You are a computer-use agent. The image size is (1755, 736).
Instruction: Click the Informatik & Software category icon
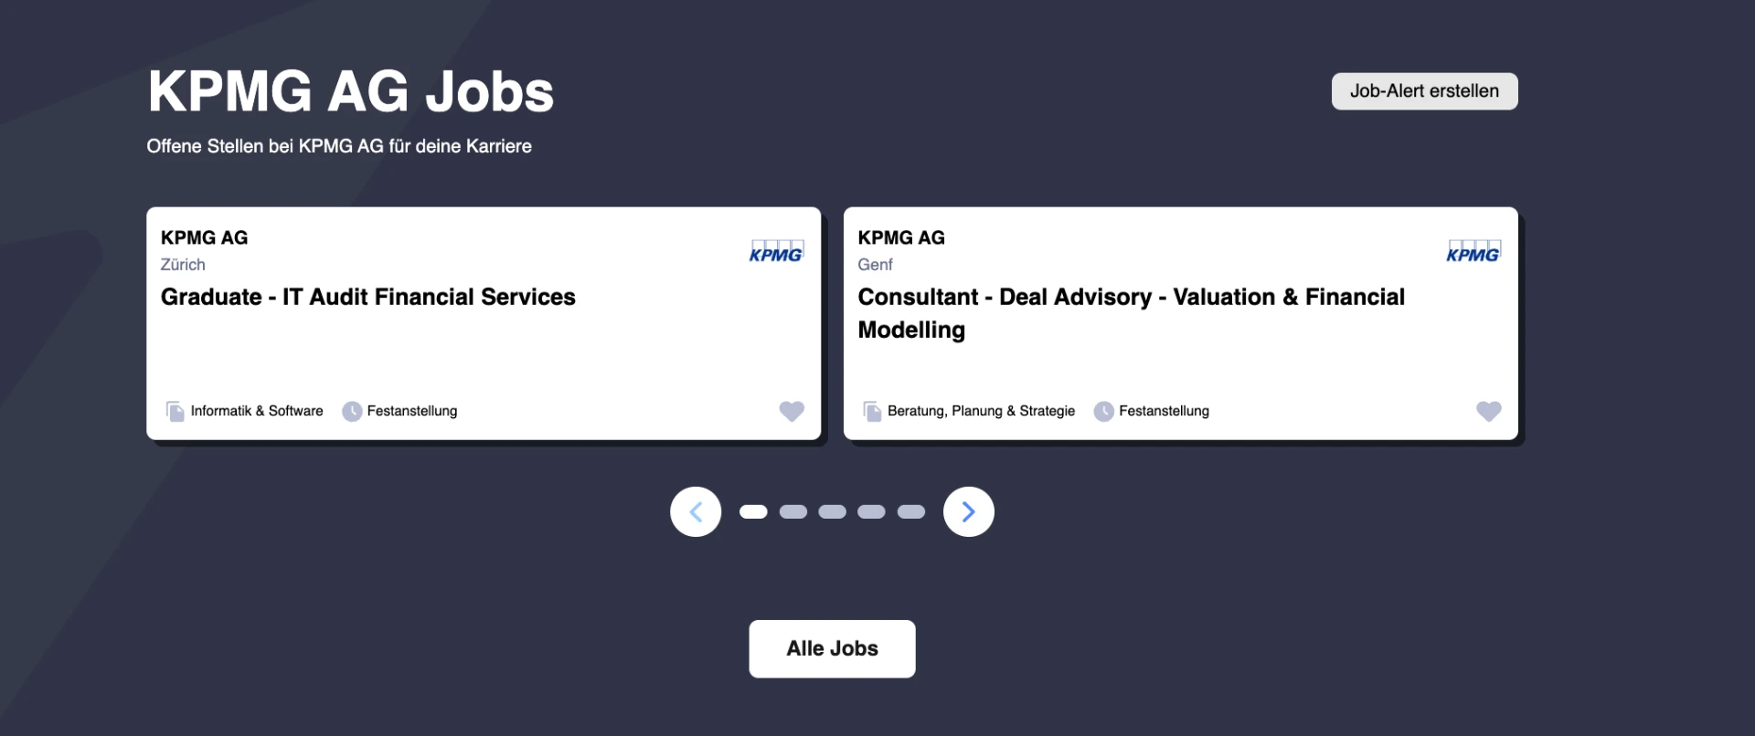pos(175,411)
